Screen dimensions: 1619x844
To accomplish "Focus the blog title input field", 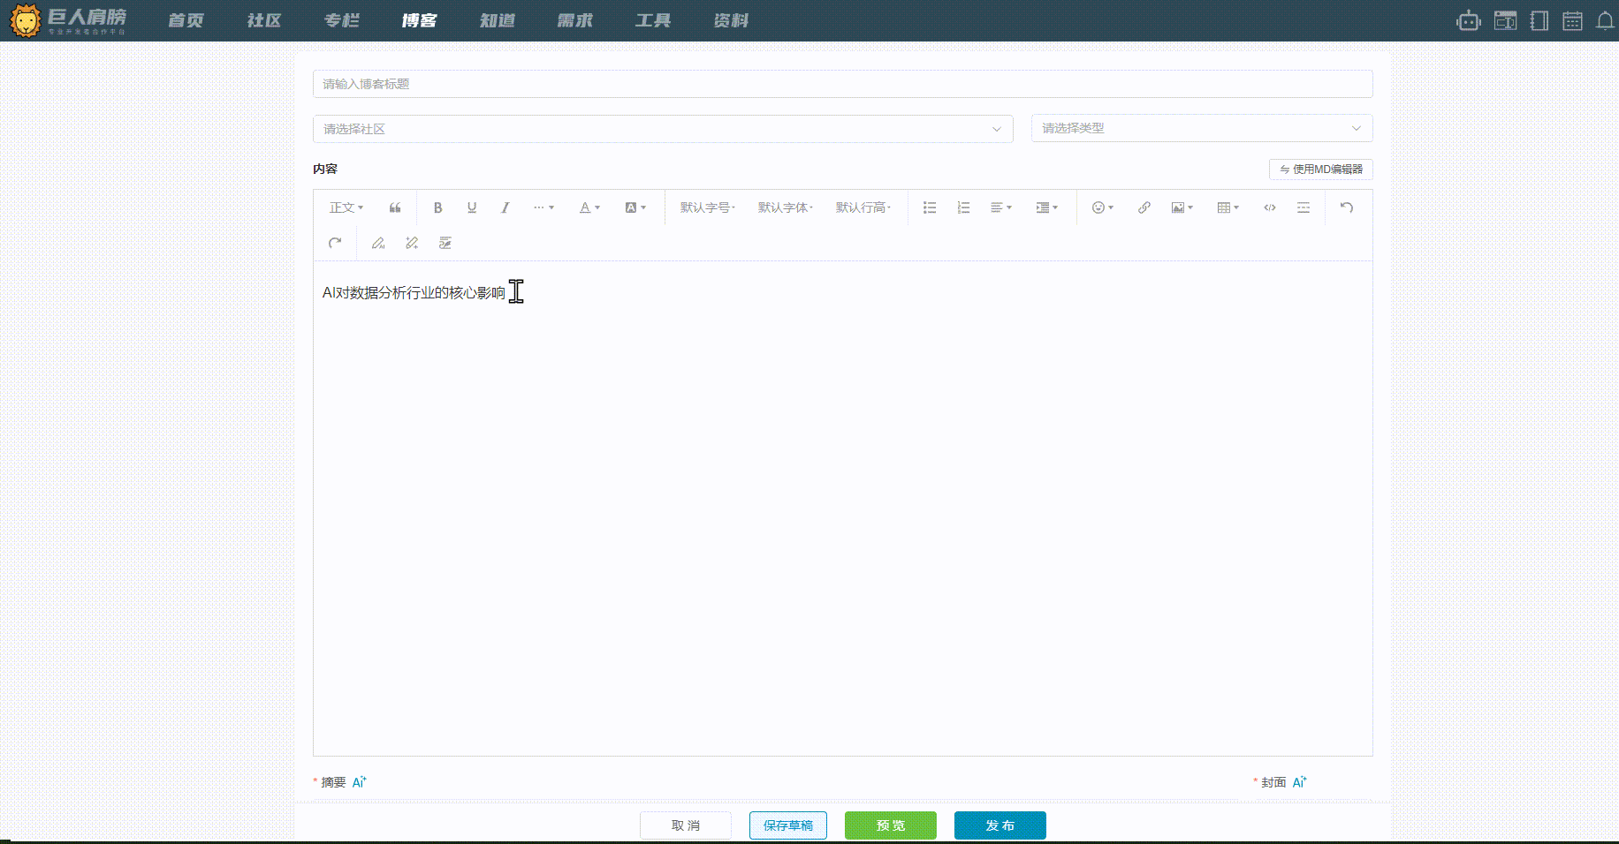I will [842, 84].
